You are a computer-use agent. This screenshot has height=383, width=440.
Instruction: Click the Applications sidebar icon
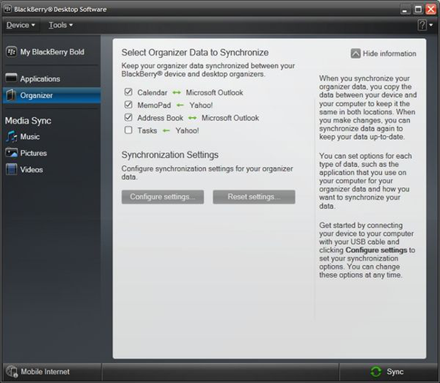click(11, 78)
